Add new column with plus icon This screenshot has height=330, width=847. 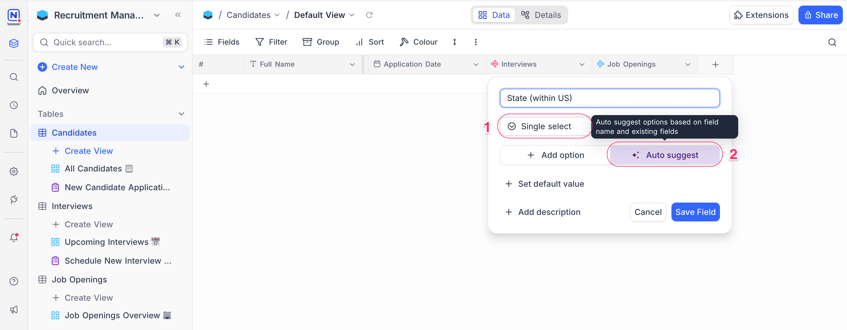(715, 64)
